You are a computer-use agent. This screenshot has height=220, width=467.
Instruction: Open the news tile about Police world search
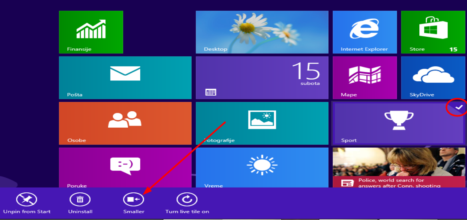click(399, 168)
